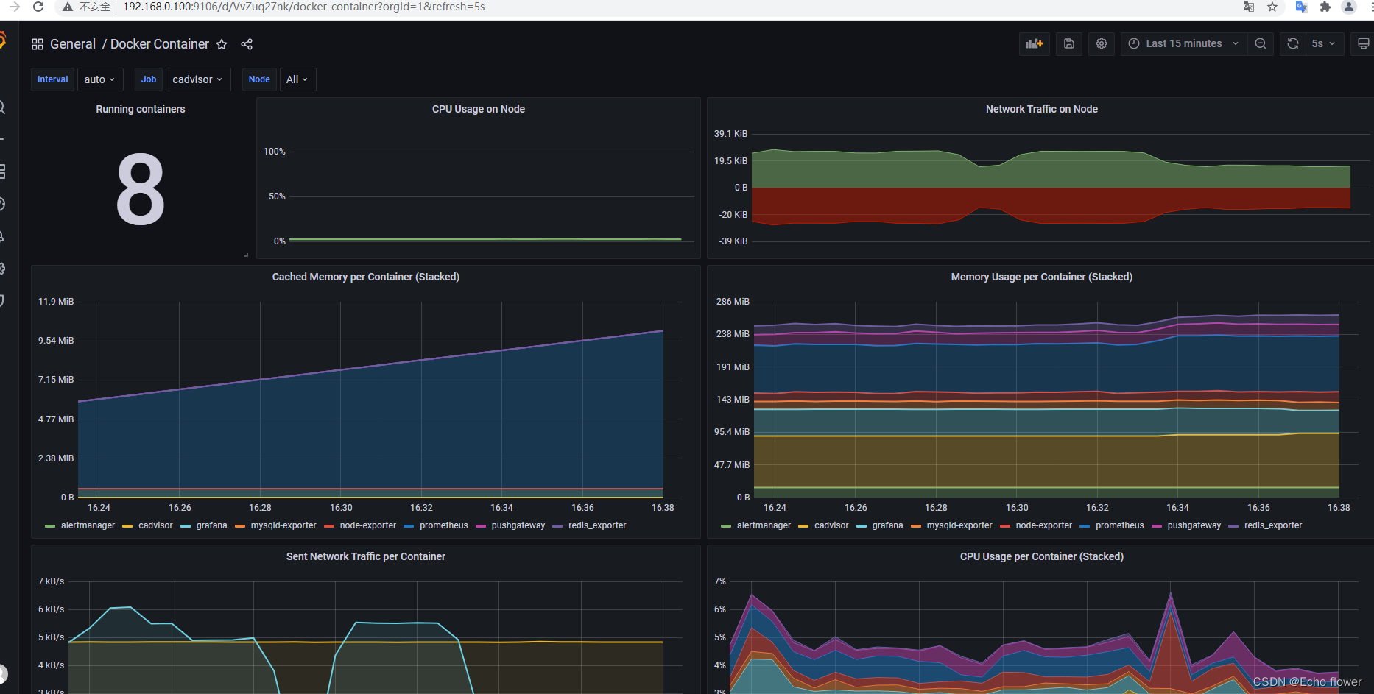Viewport: 1374px width, 694px height.
Task: Save the dashboard with the disk icon
Action: point(1069,44)
